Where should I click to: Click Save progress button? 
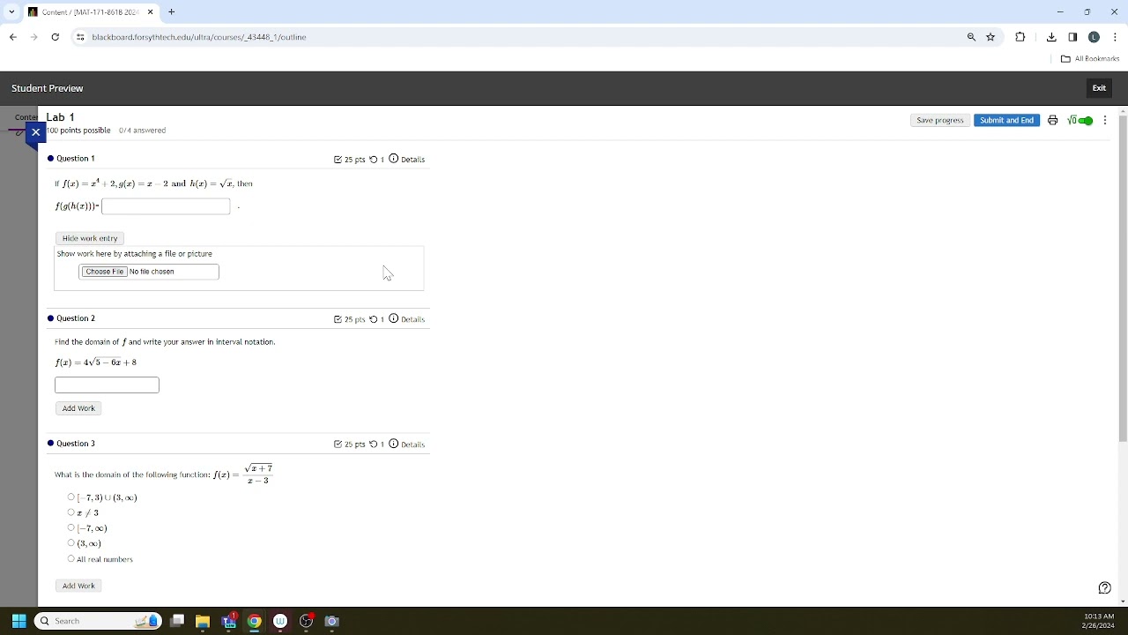point(939,120)
